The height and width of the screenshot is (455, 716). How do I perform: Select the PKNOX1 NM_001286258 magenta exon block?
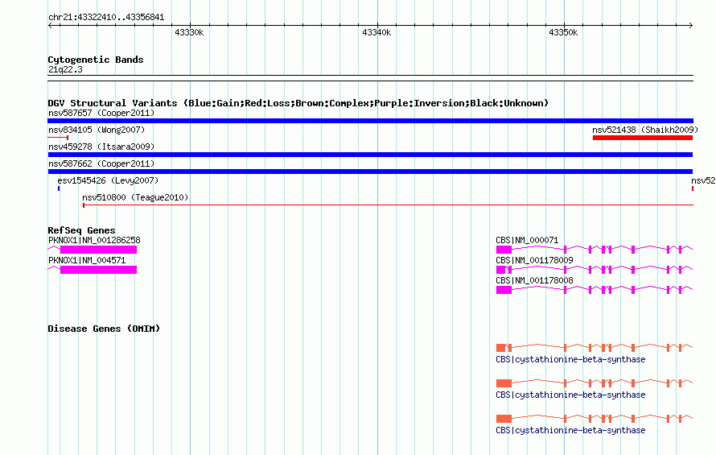(x=98, y=249)
